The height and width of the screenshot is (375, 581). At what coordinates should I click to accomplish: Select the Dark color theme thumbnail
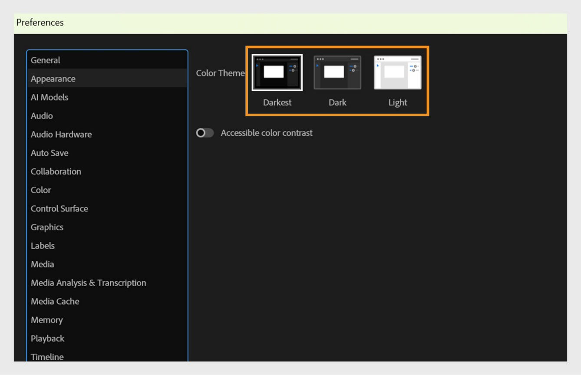point(337,72)
